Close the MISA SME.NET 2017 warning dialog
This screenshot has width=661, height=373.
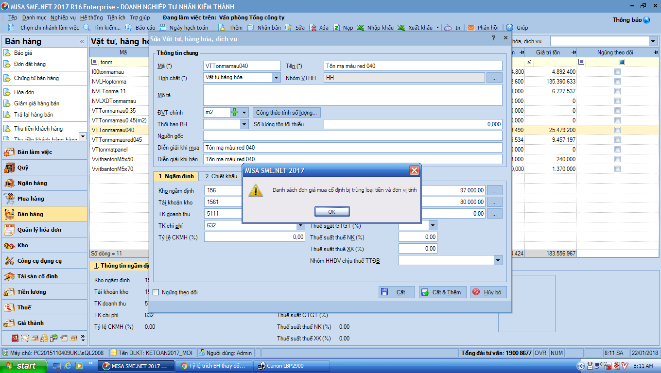(x=414, y=170)
